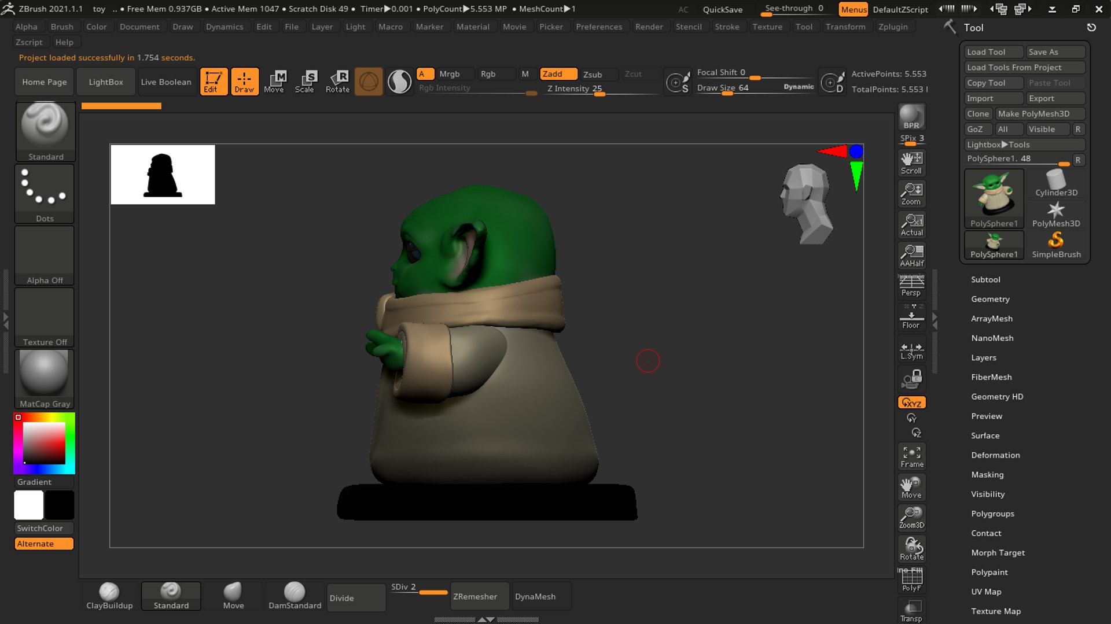
Task: Open the Standard brush thumbnail picker
Action: coord(45,131)
